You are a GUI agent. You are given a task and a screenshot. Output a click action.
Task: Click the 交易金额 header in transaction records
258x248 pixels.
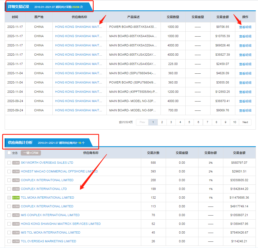tap(223, 17)
